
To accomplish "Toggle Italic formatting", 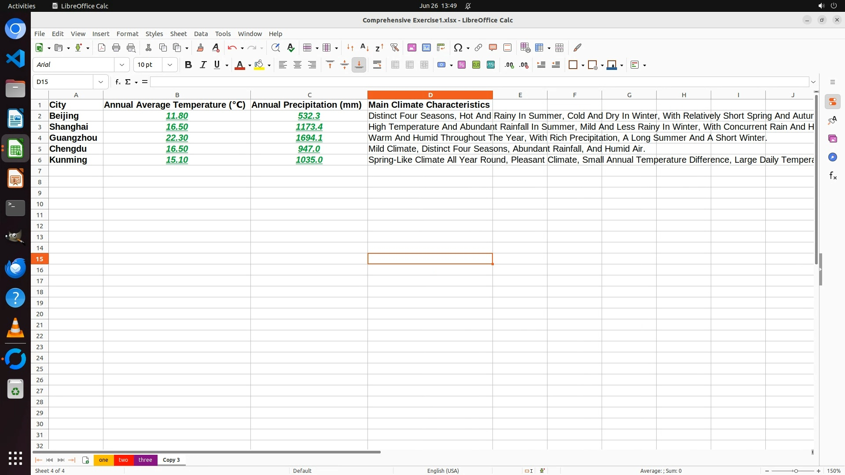I will point(203,65).
